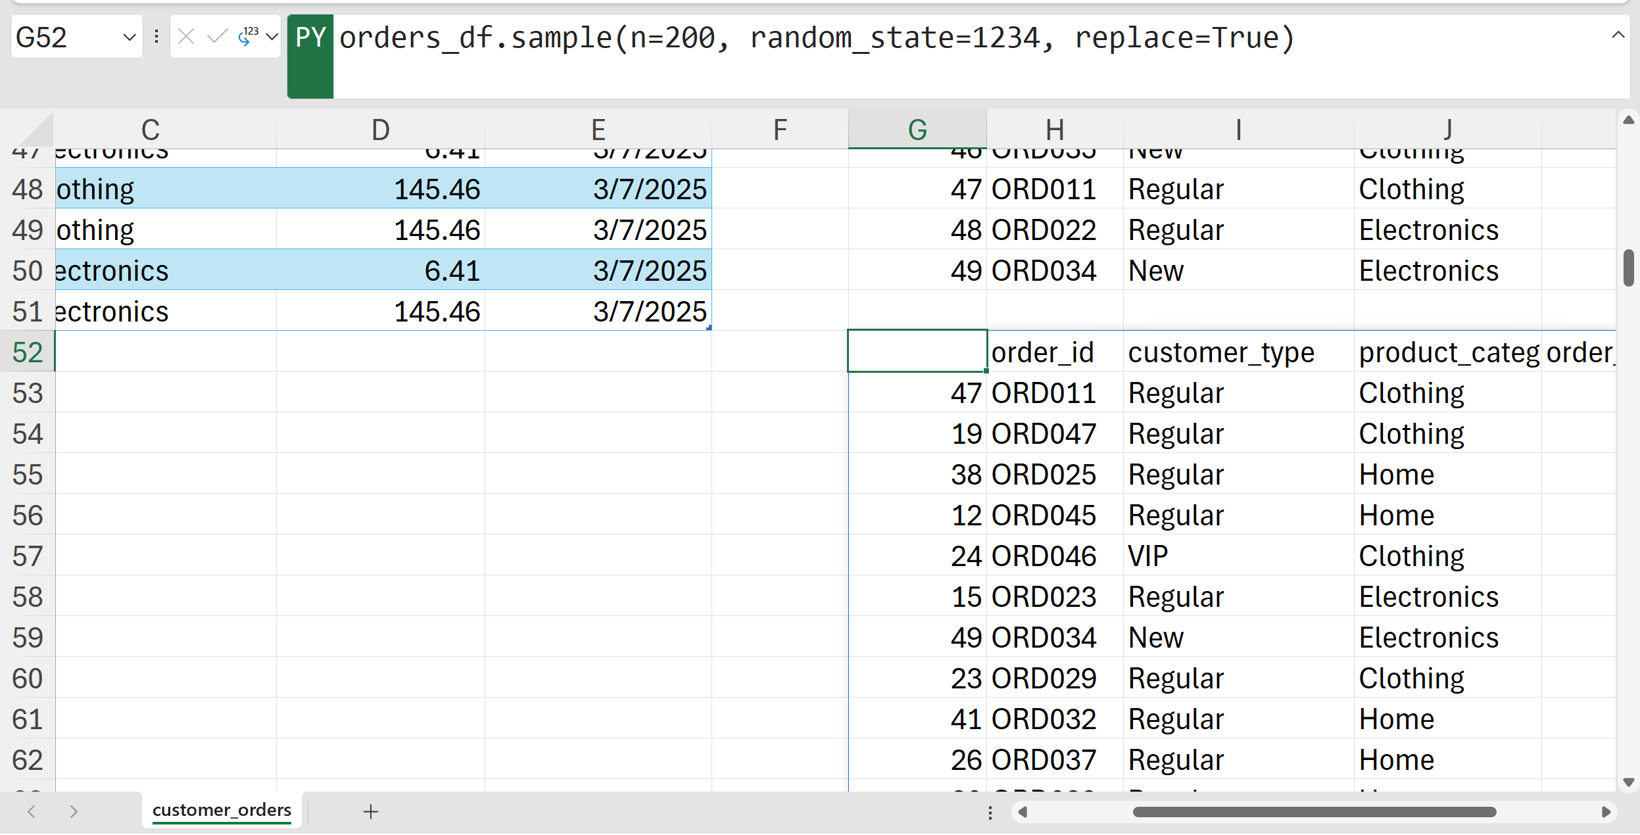Select column G header
This screenshot has height=835, width=1640.
[917, 130]
